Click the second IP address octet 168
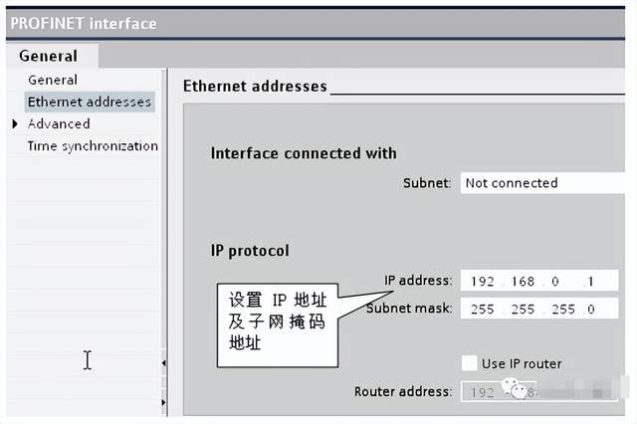 coord(523,282)
